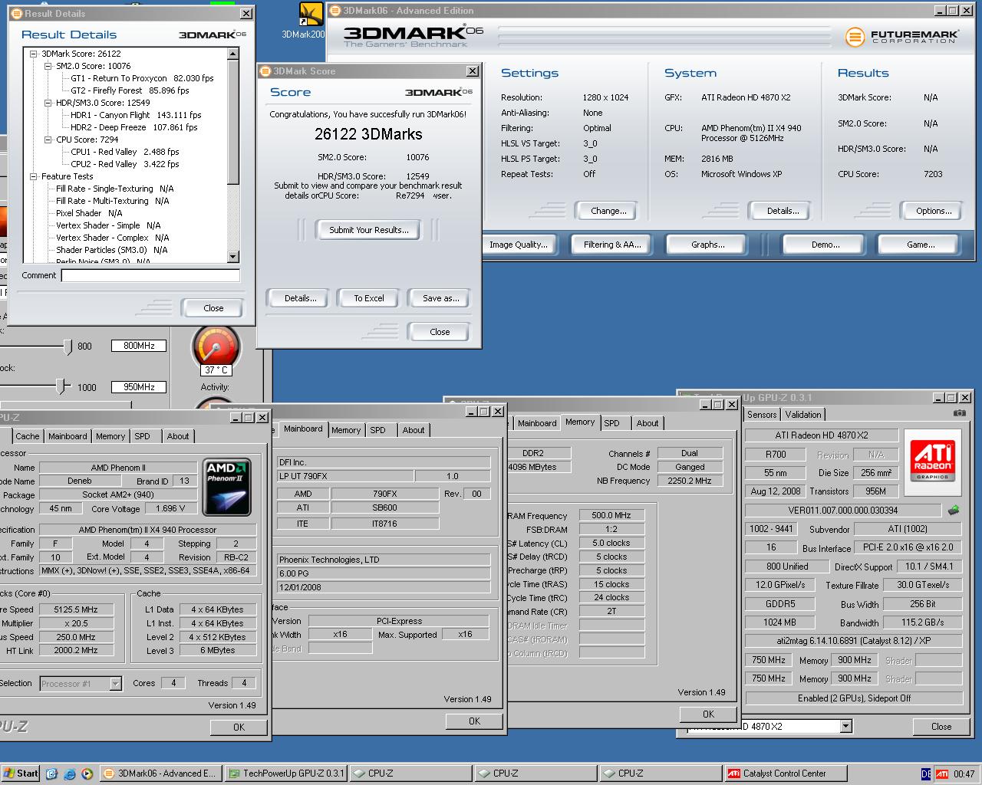Open Filtering & AA... in 3DMark06
Image resolution: width=982 pixels, height=785 pixels.
coord(612,245)
